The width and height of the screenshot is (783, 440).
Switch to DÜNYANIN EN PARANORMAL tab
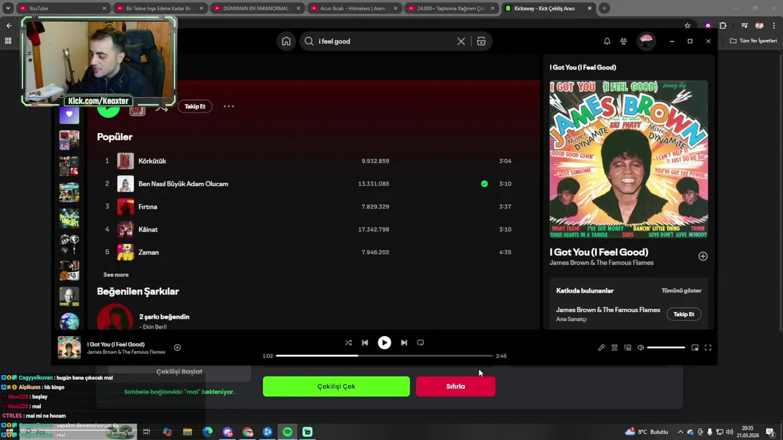(257, 9)
